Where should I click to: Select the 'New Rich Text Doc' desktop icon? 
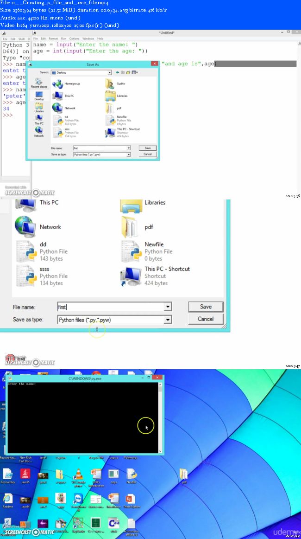click(25, 459)
